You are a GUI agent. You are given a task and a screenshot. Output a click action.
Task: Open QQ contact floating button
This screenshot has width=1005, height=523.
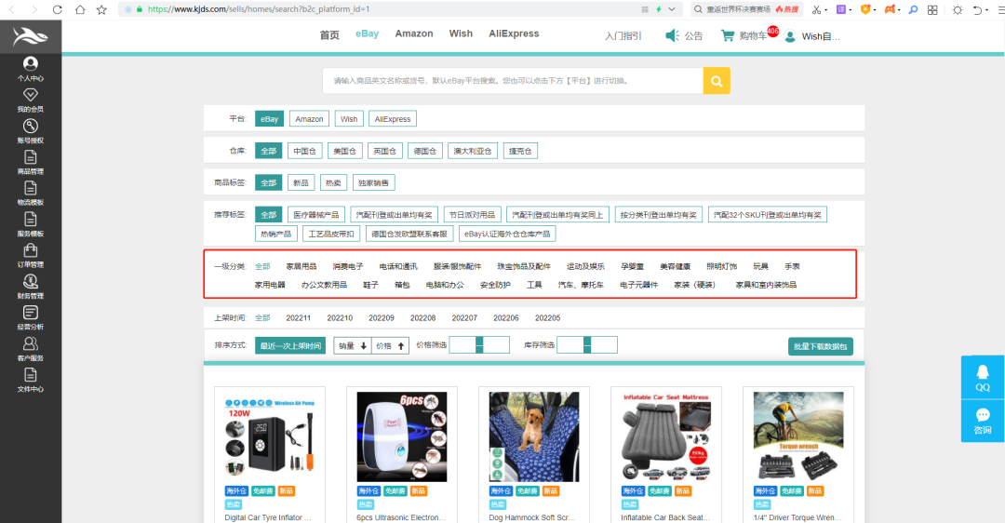click(983, 378)
